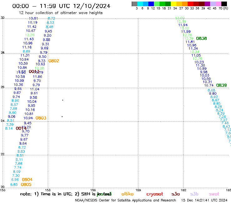The width and height of the screenshot is (231, 203).
Task: Click wave height value 9.64
Action: pos(23,143)
